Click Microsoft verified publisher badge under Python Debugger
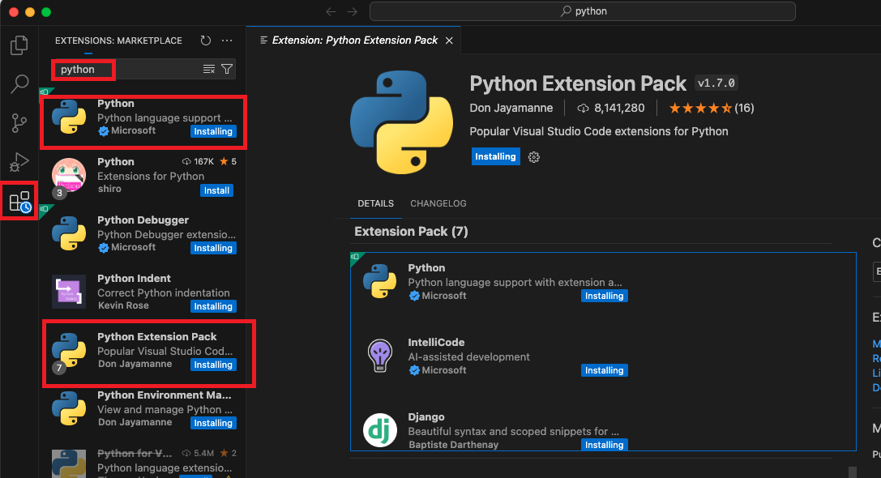Screen dimensions: 881x478 point(104,248)
